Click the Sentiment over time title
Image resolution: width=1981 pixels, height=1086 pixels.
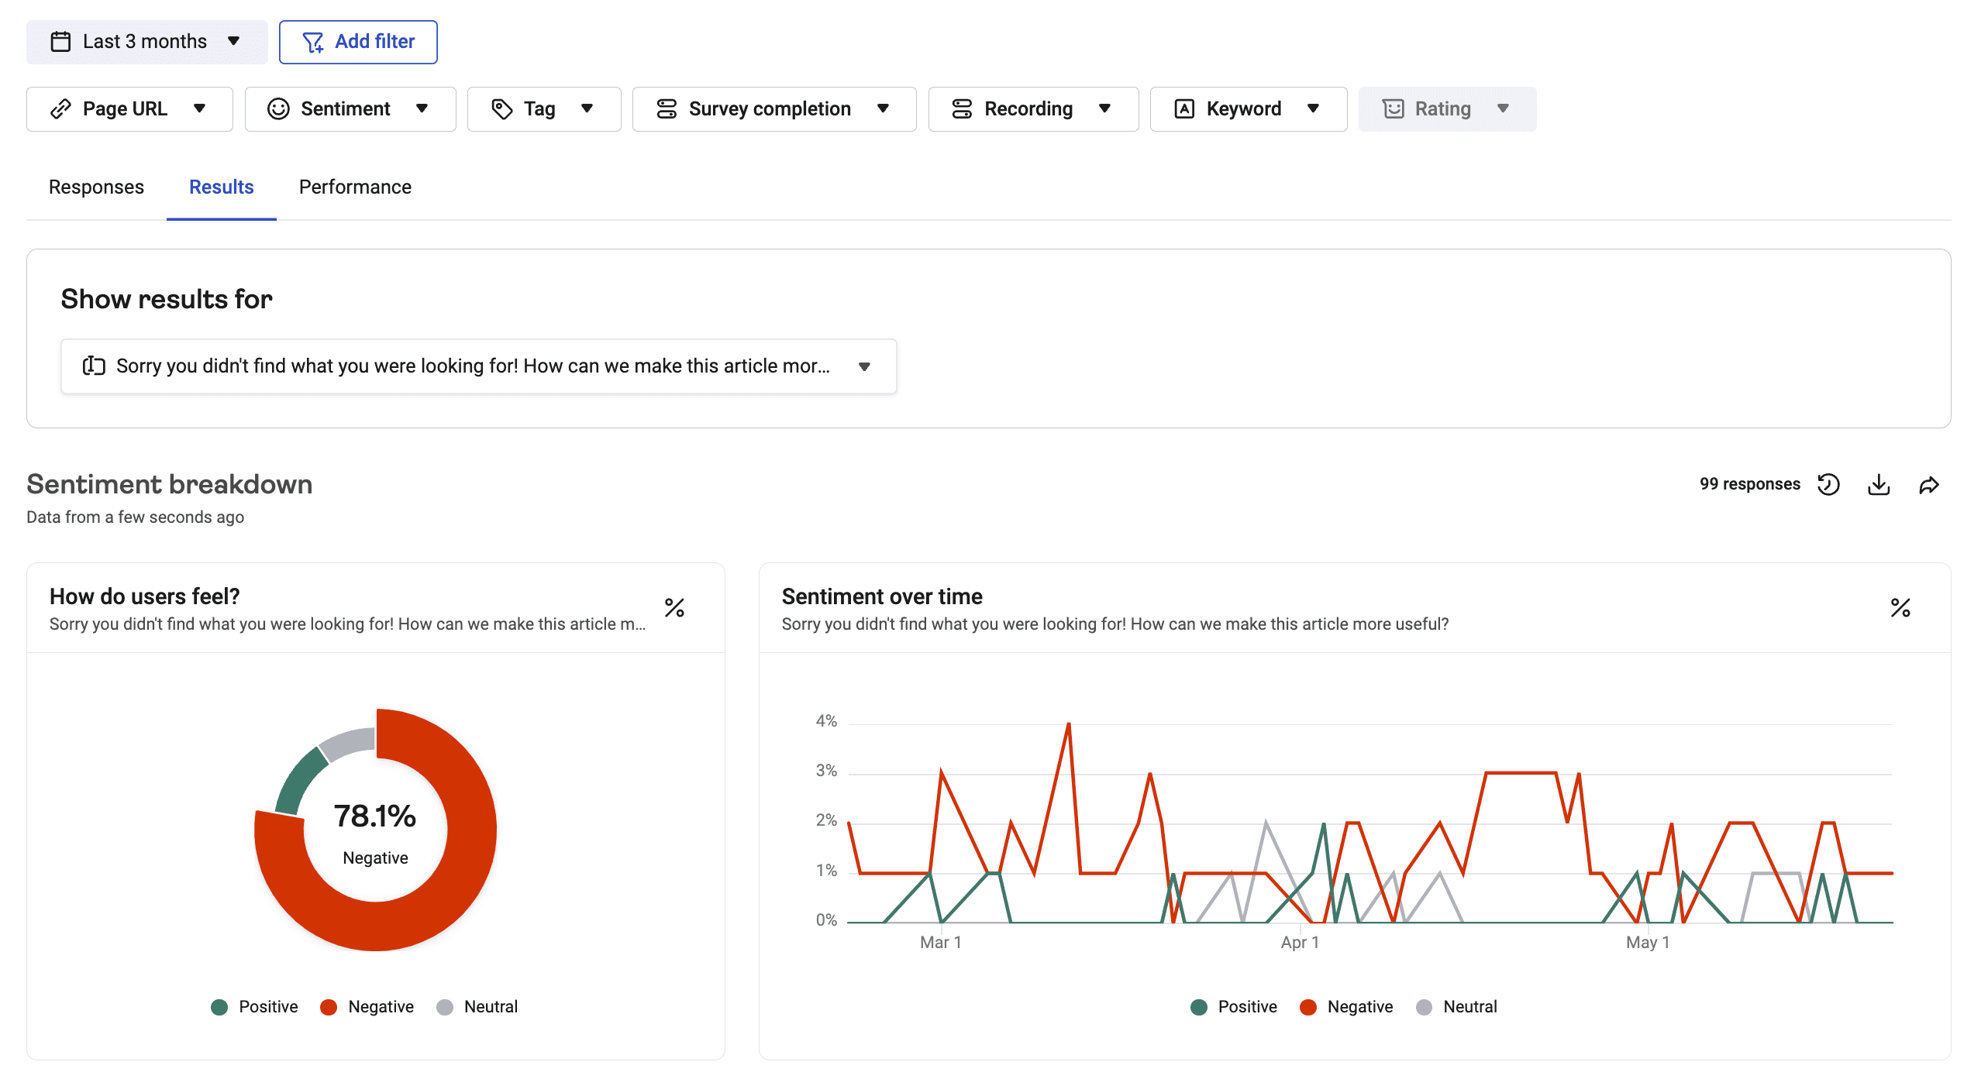point(882,596)
